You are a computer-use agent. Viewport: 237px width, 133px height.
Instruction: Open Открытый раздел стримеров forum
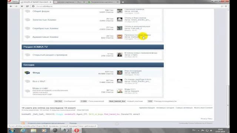[x=50, y=55]
